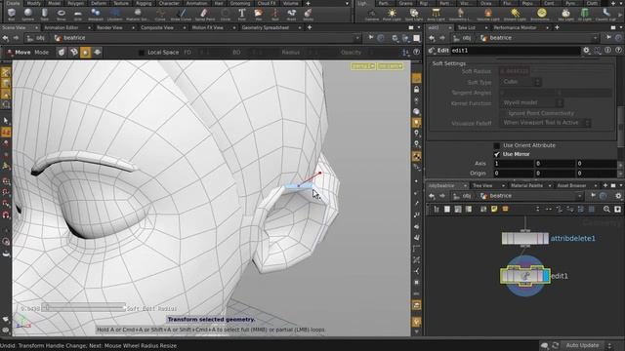Add a Spot Light
Viewport: 625px width, 351px height.
(x=414, y=15)
